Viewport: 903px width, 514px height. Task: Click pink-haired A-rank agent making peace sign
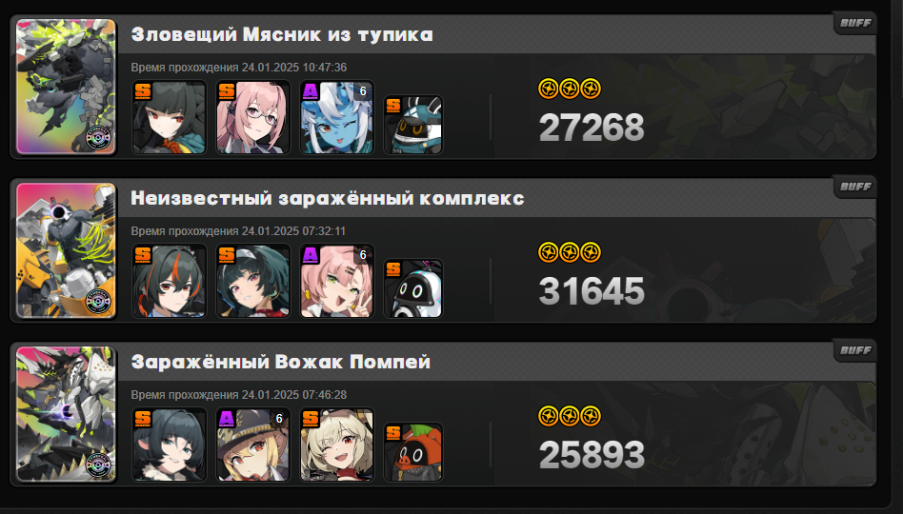pyautogui.click(x=337, y=281)
